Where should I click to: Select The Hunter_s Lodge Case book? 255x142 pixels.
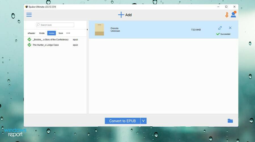(46, 45)
